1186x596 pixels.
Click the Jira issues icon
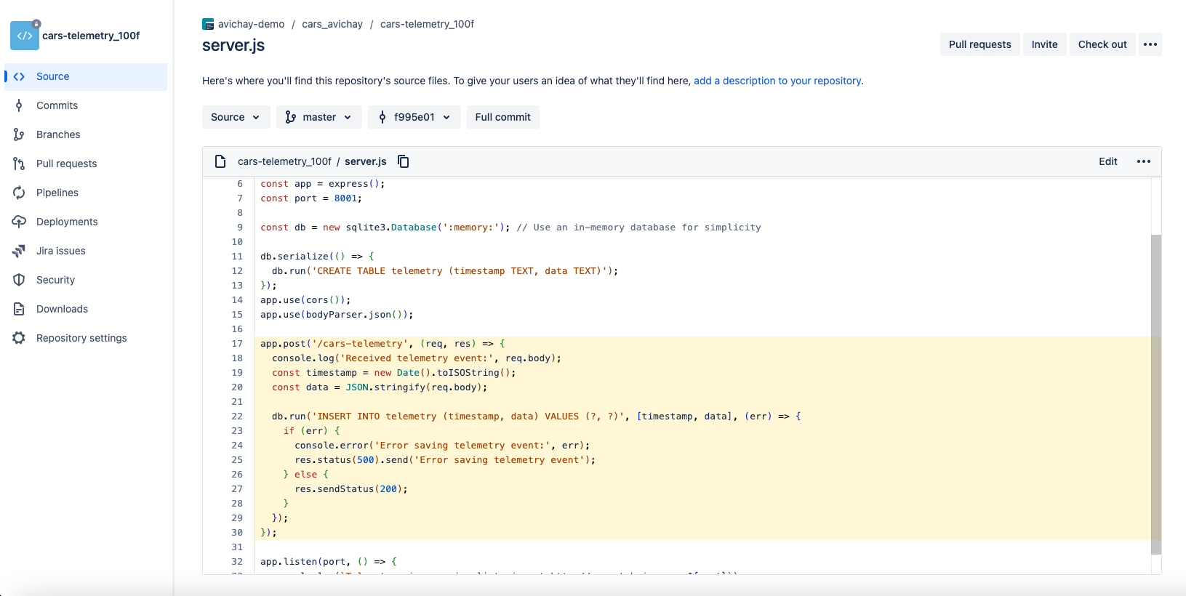(x=19, y=251)
